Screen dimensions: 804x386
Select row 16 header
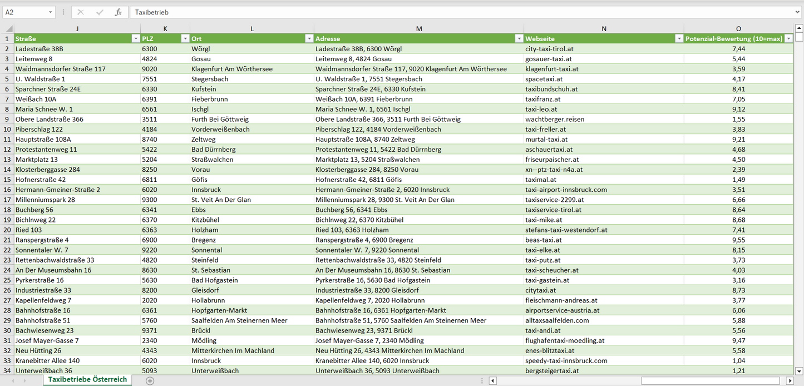[7, 190]
